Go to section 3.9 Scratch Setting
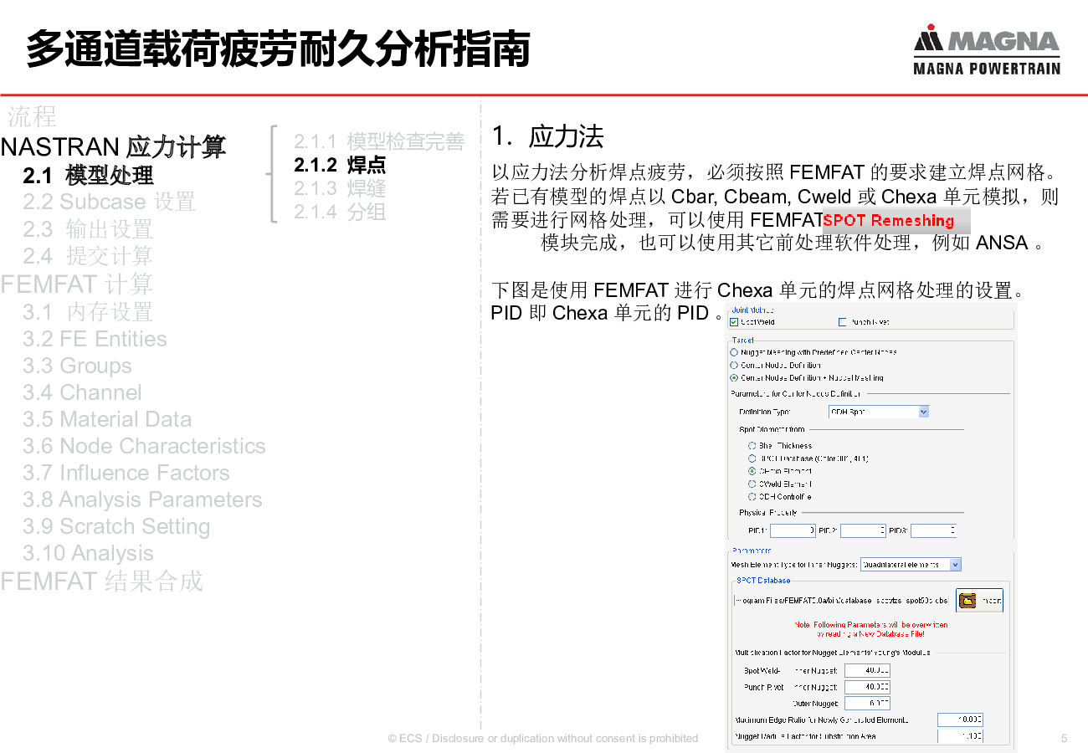Screen dimensions: 1088x753 pos(116,526)
